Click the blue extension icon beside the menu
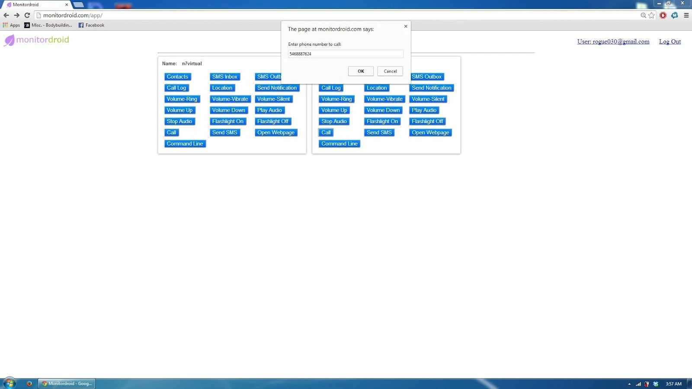 [674, 16]
